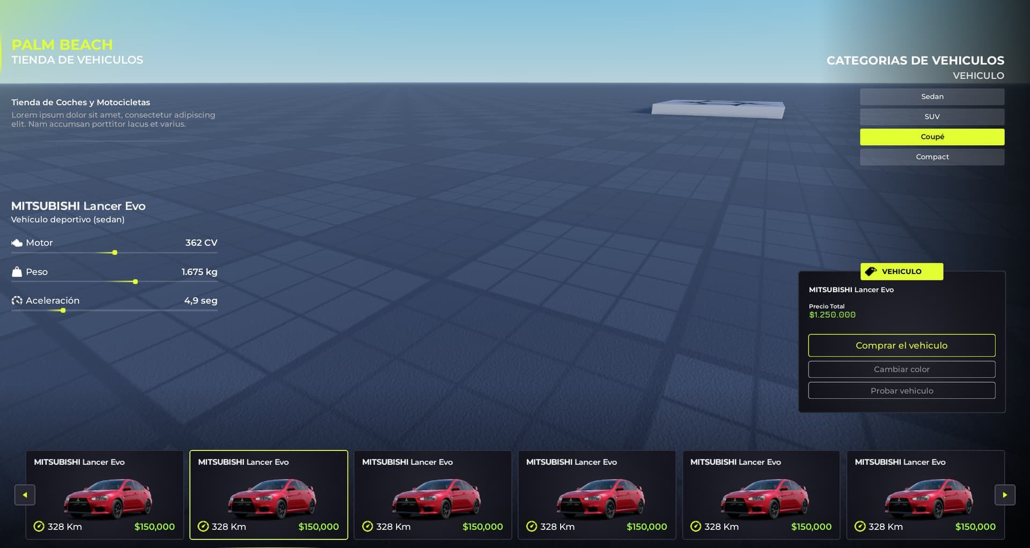Select the first Lancer Evo card in carousel
This screenshot has height=548, width=1030.
105,495
